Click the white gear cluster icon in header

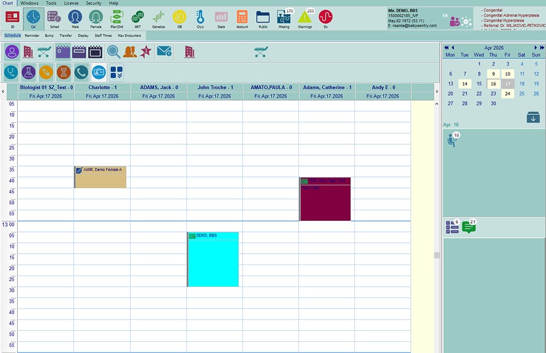point(467,22)
